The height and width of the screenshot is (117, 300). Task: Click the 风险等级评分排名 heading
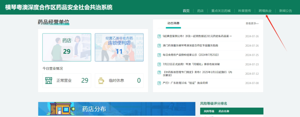tap(214, 103)
